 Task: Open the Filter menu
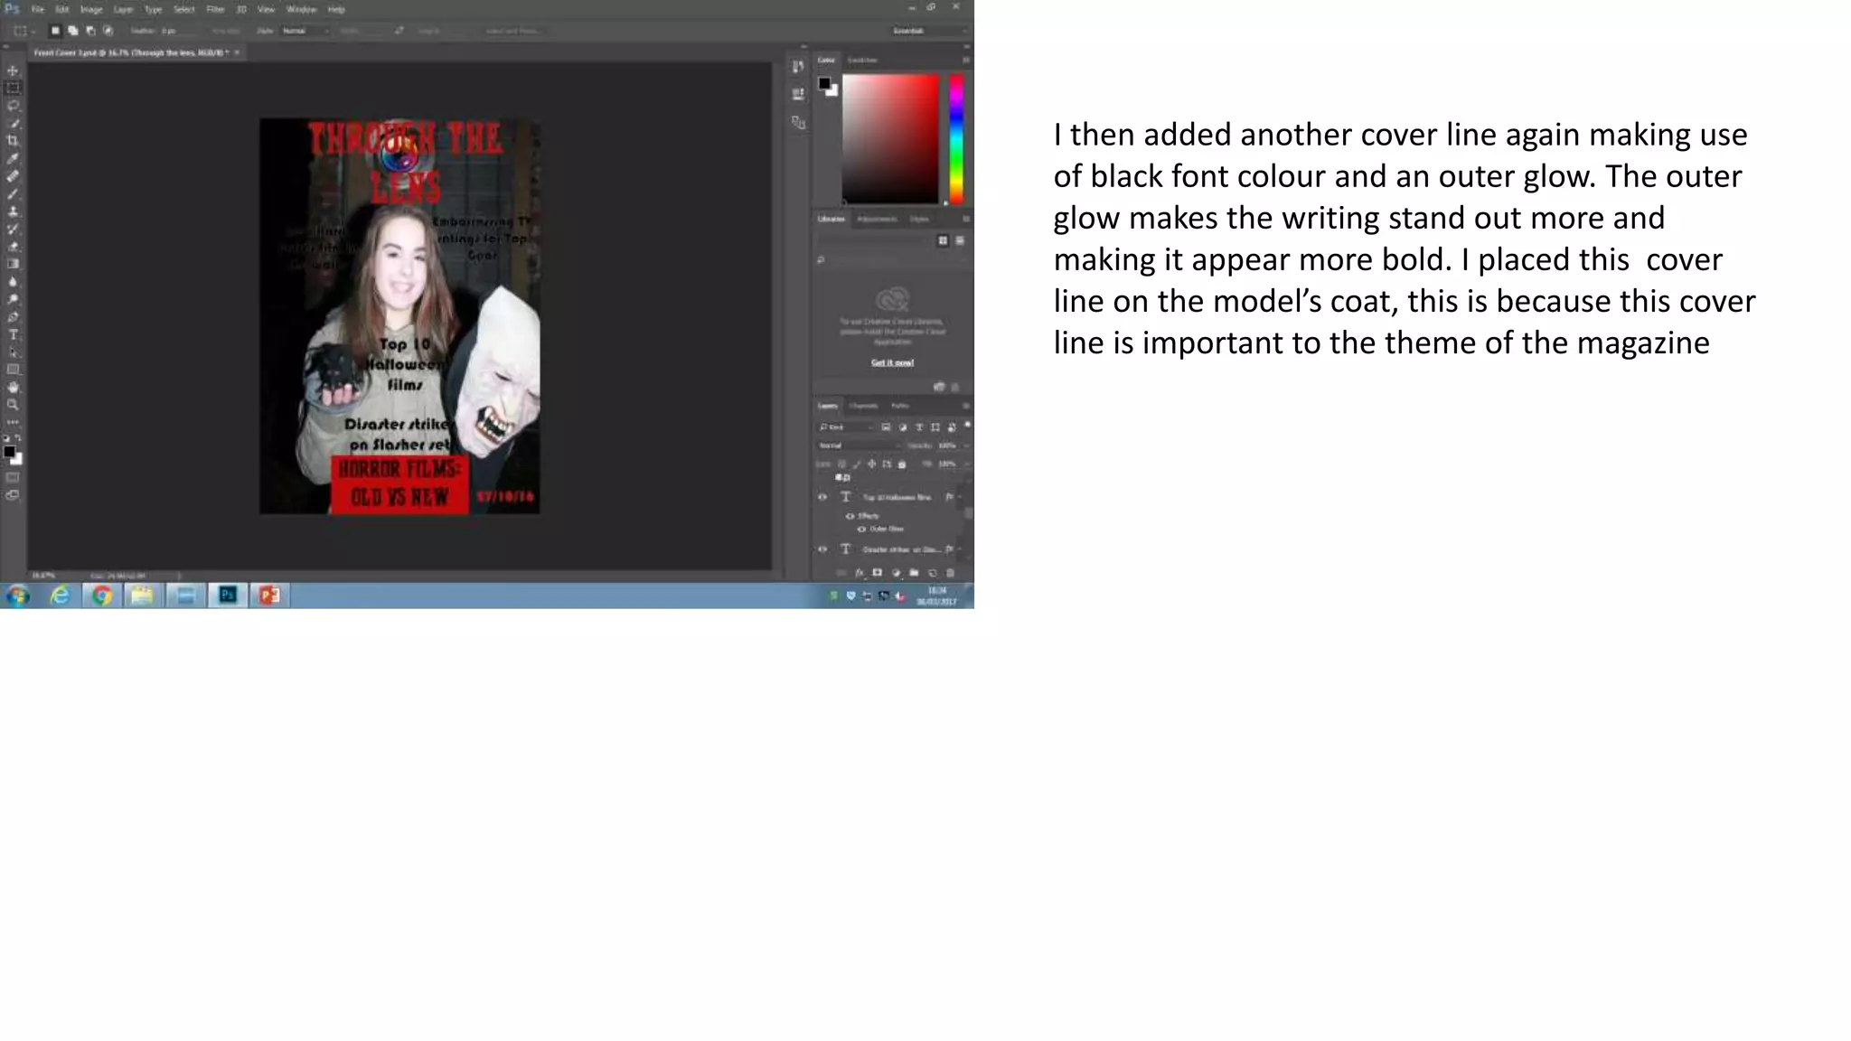click(215, 9)
